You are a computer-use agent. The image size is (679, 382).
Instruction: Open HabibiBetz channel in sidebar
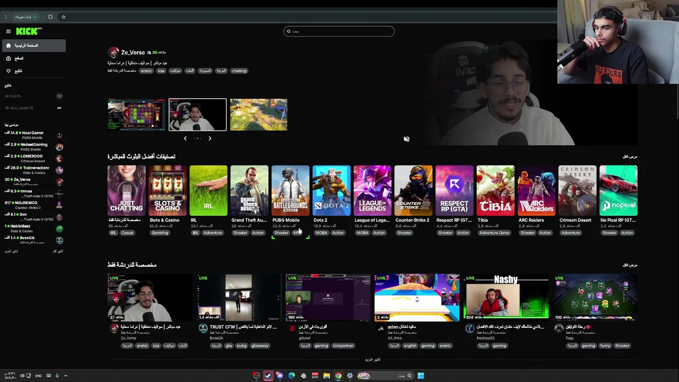(x=33, y=229)
